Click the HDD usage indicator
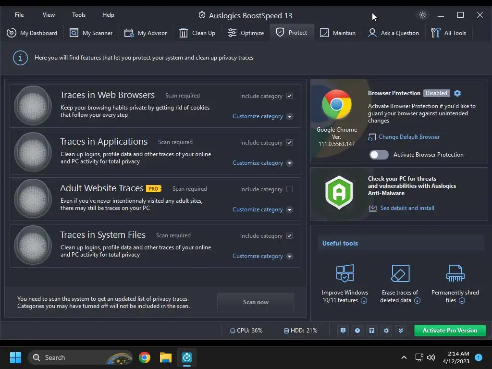492x369 pixels. point(300,331)
